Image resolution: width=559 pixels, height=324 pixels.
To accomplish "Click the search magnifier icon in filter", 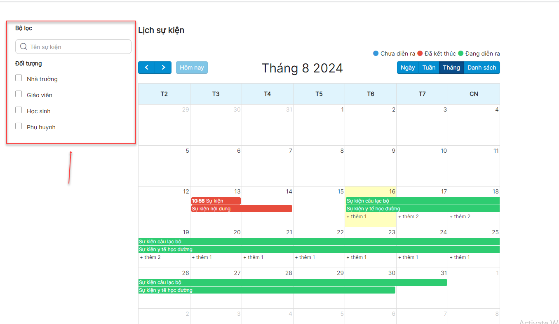I will pos(23,47).
